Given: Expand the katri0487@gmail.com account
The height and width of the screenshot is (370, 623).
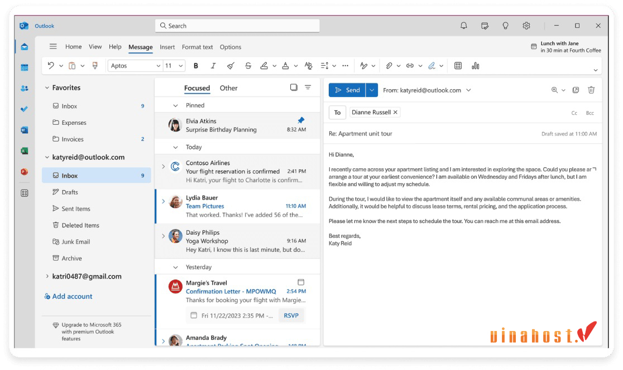Looking at the screenshot, I should tap(47, 276).
